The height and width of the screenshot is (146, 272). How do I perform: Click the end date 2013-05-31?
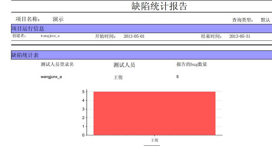[240, 36]
